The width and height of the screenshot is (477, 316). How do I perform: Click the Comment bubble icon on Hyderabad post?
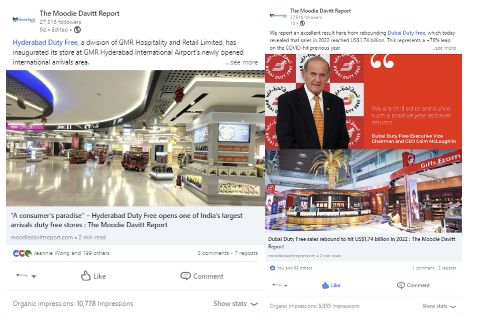click(185, 276)
